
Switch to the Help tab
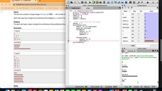133,45
